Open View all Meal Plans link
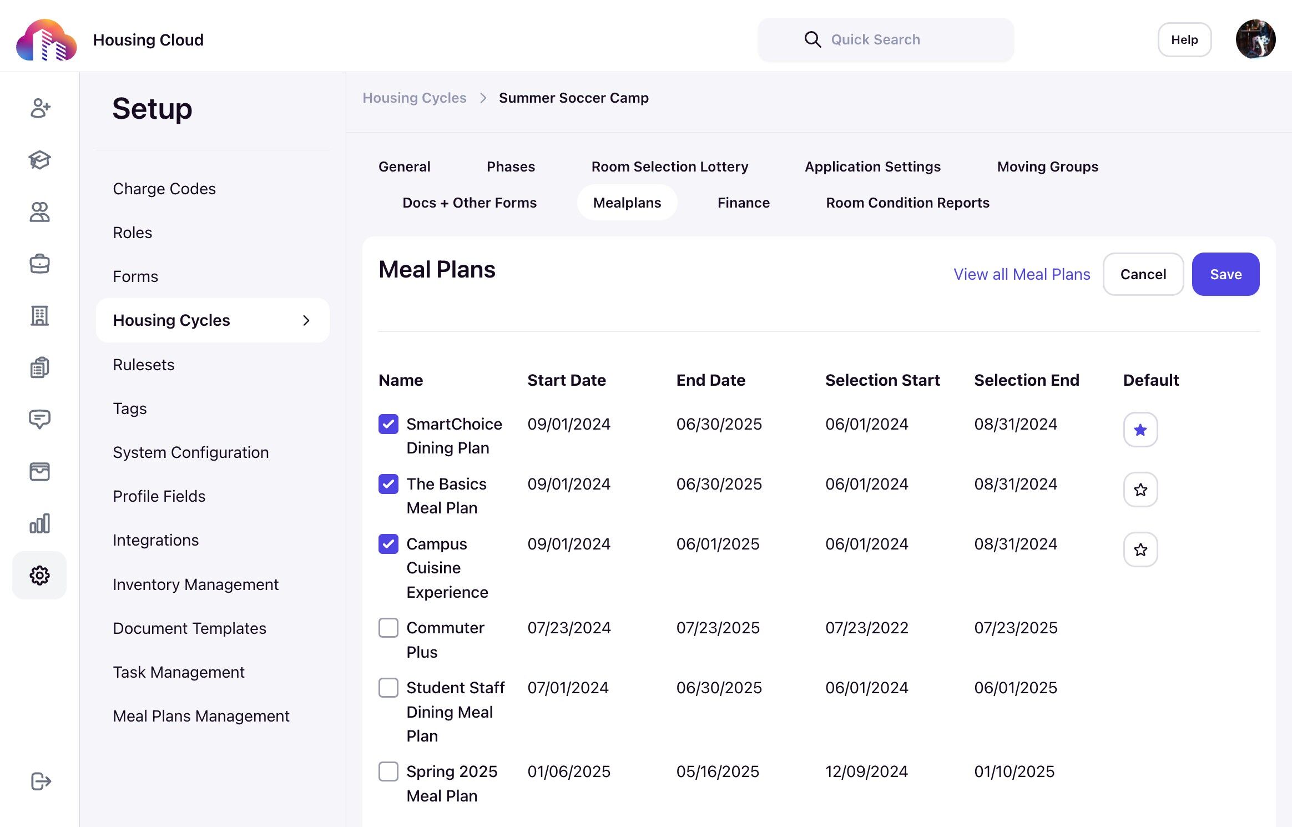This screenshot has height=827, width=1292. [x=1022, y=274]
